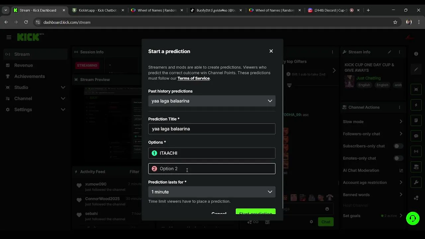Click the green Chat send button
The width and height of the screenshot is (425, 239).
pos(326,222)
